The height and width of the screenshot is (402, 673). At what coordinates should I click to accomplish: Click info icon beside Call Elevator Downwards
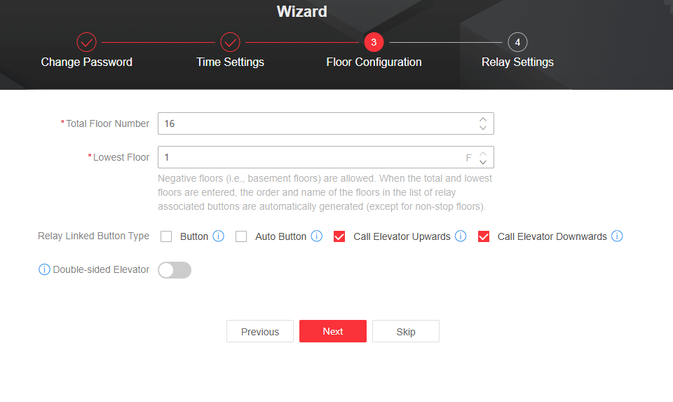tap(617, 236)
